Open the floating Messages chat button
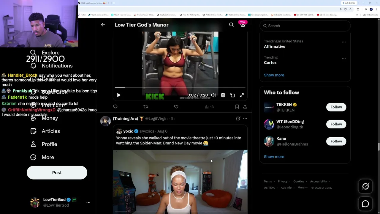 click(365, 204)
